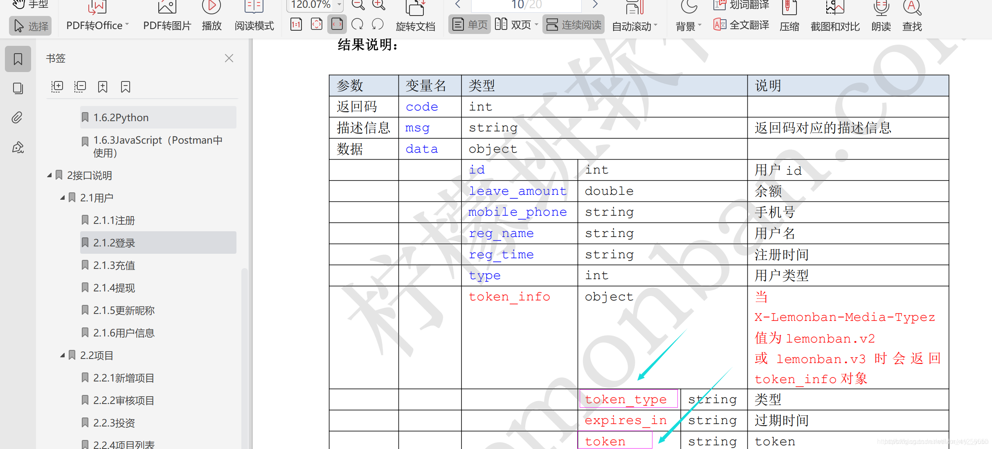The width and height of the screenshot is (992, 449).
Task: Open the 双页 dropdown arrow
Action: 536,25
